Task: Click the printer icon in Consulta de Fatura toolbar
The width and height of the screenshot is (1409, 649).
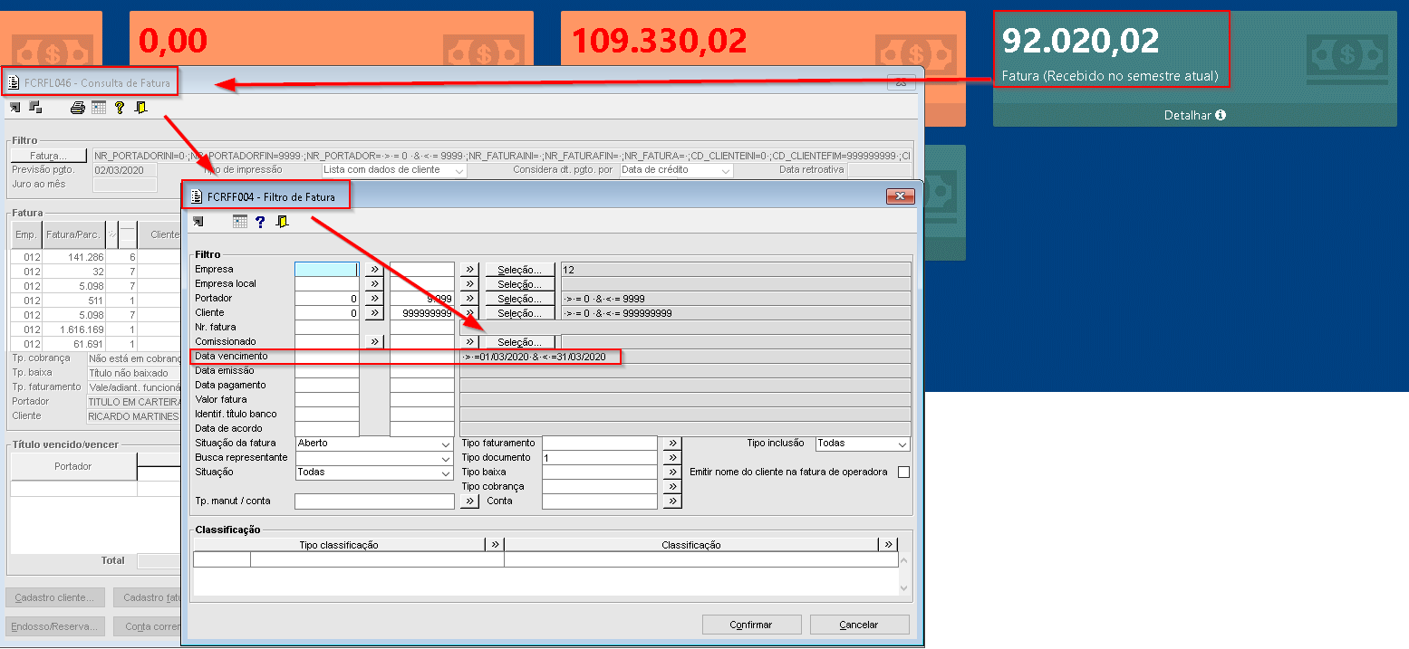Action: (x=78, y=108)
